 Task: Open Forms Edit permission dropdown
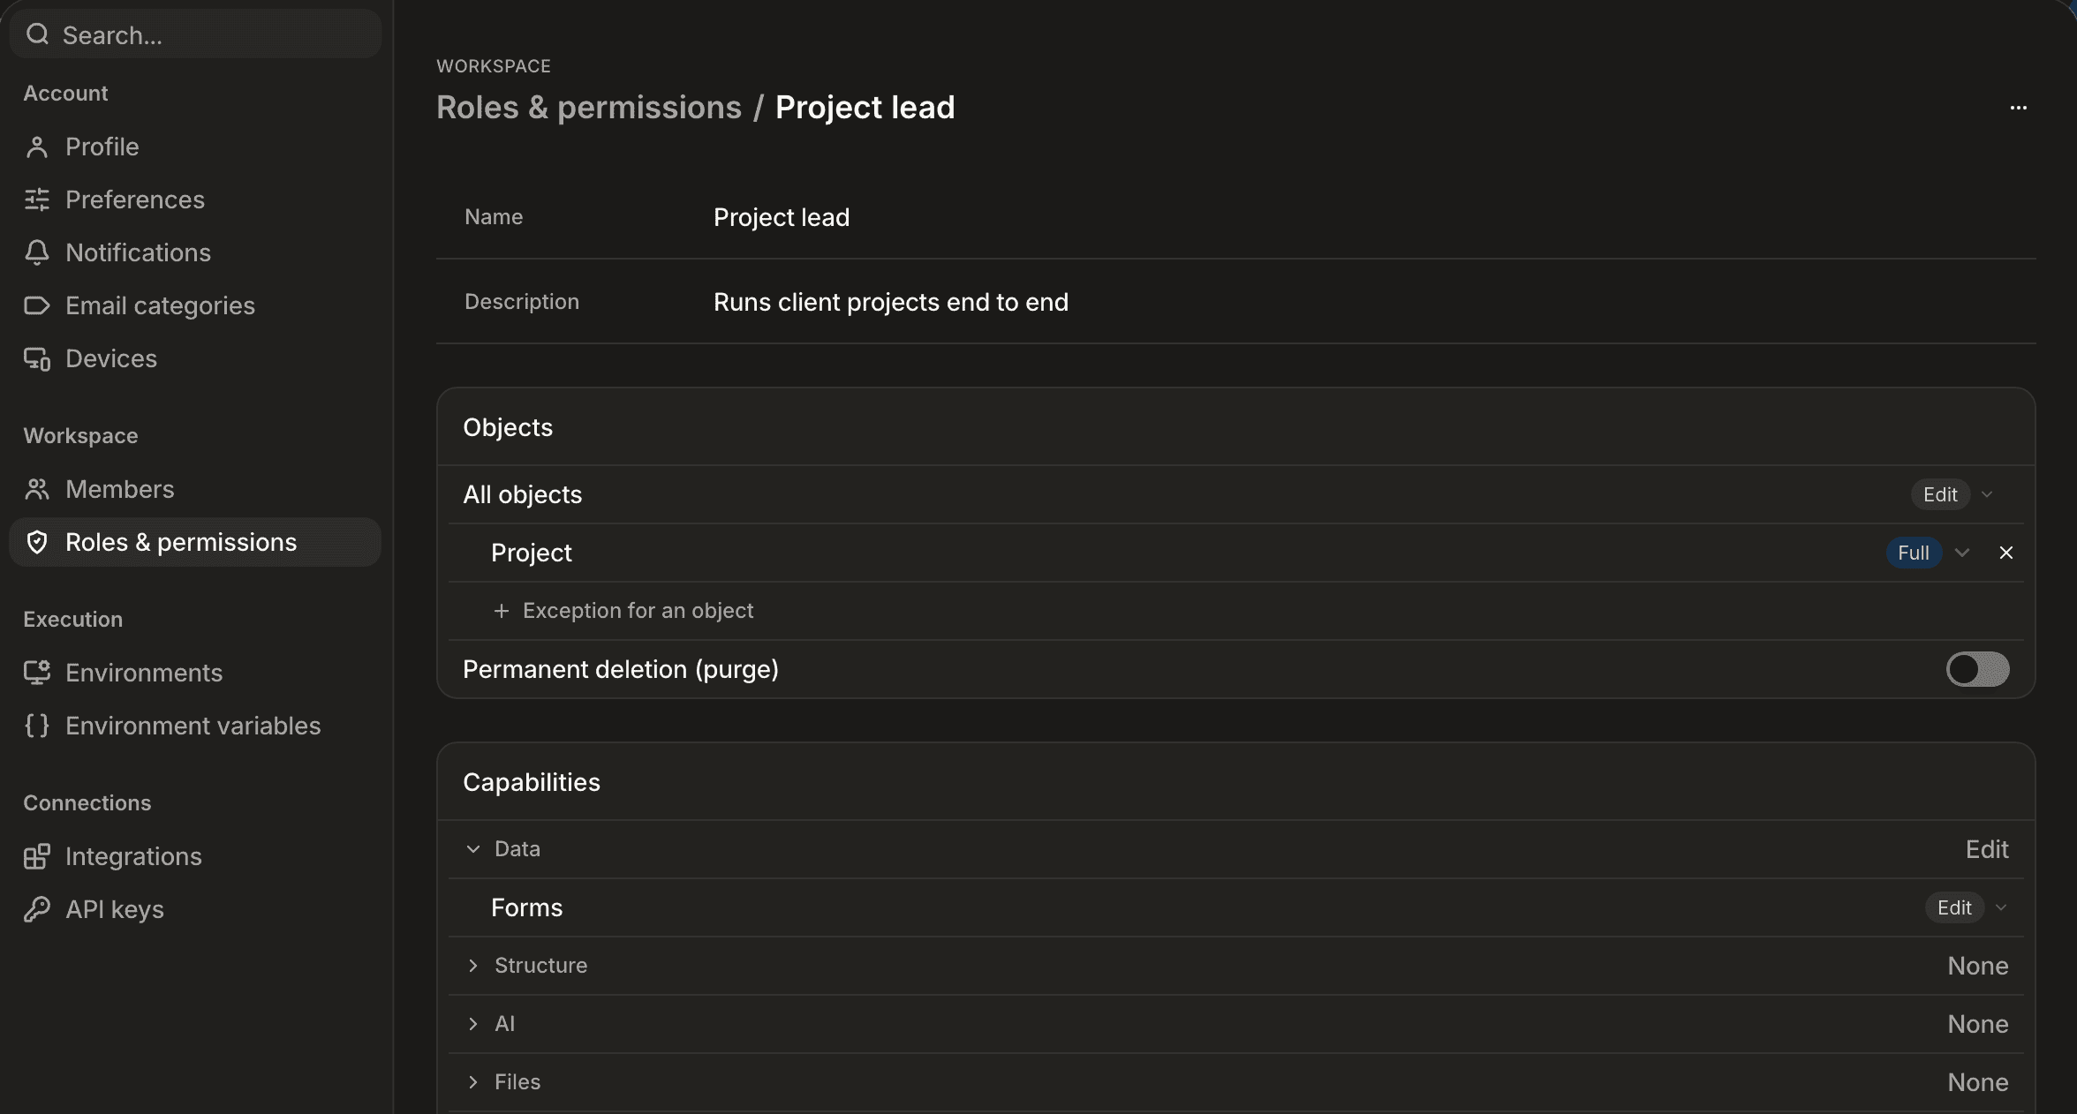[x=1967, y=907]
